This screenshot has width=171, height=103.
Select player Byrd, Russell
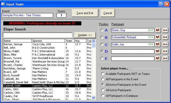(47, 75)
